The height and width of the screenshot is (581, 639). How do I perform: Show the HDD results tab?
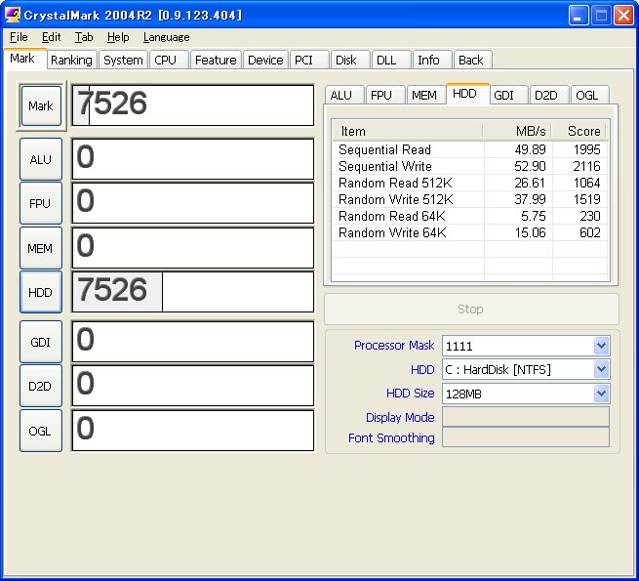click(x=467, y=94)
